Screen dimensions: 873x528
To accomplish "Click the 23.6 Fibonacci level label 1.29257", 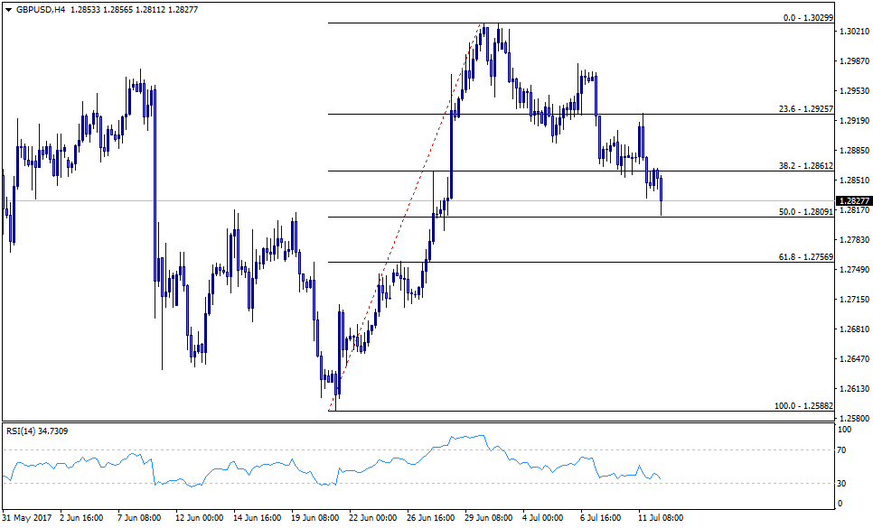I will coord(803,108).
